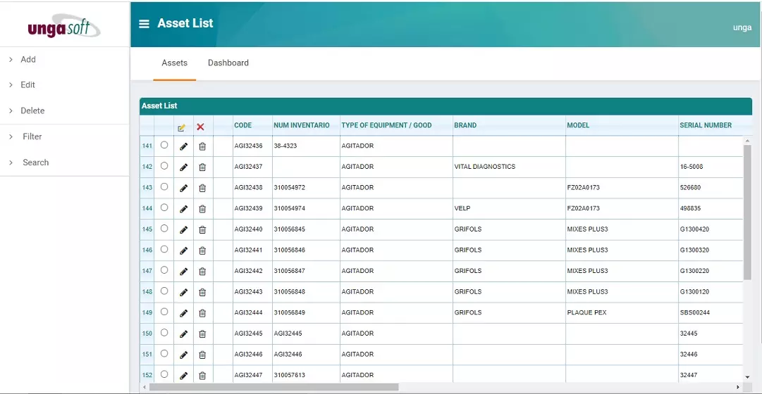Expand the Search sidebar section

[x=35, y=163]
